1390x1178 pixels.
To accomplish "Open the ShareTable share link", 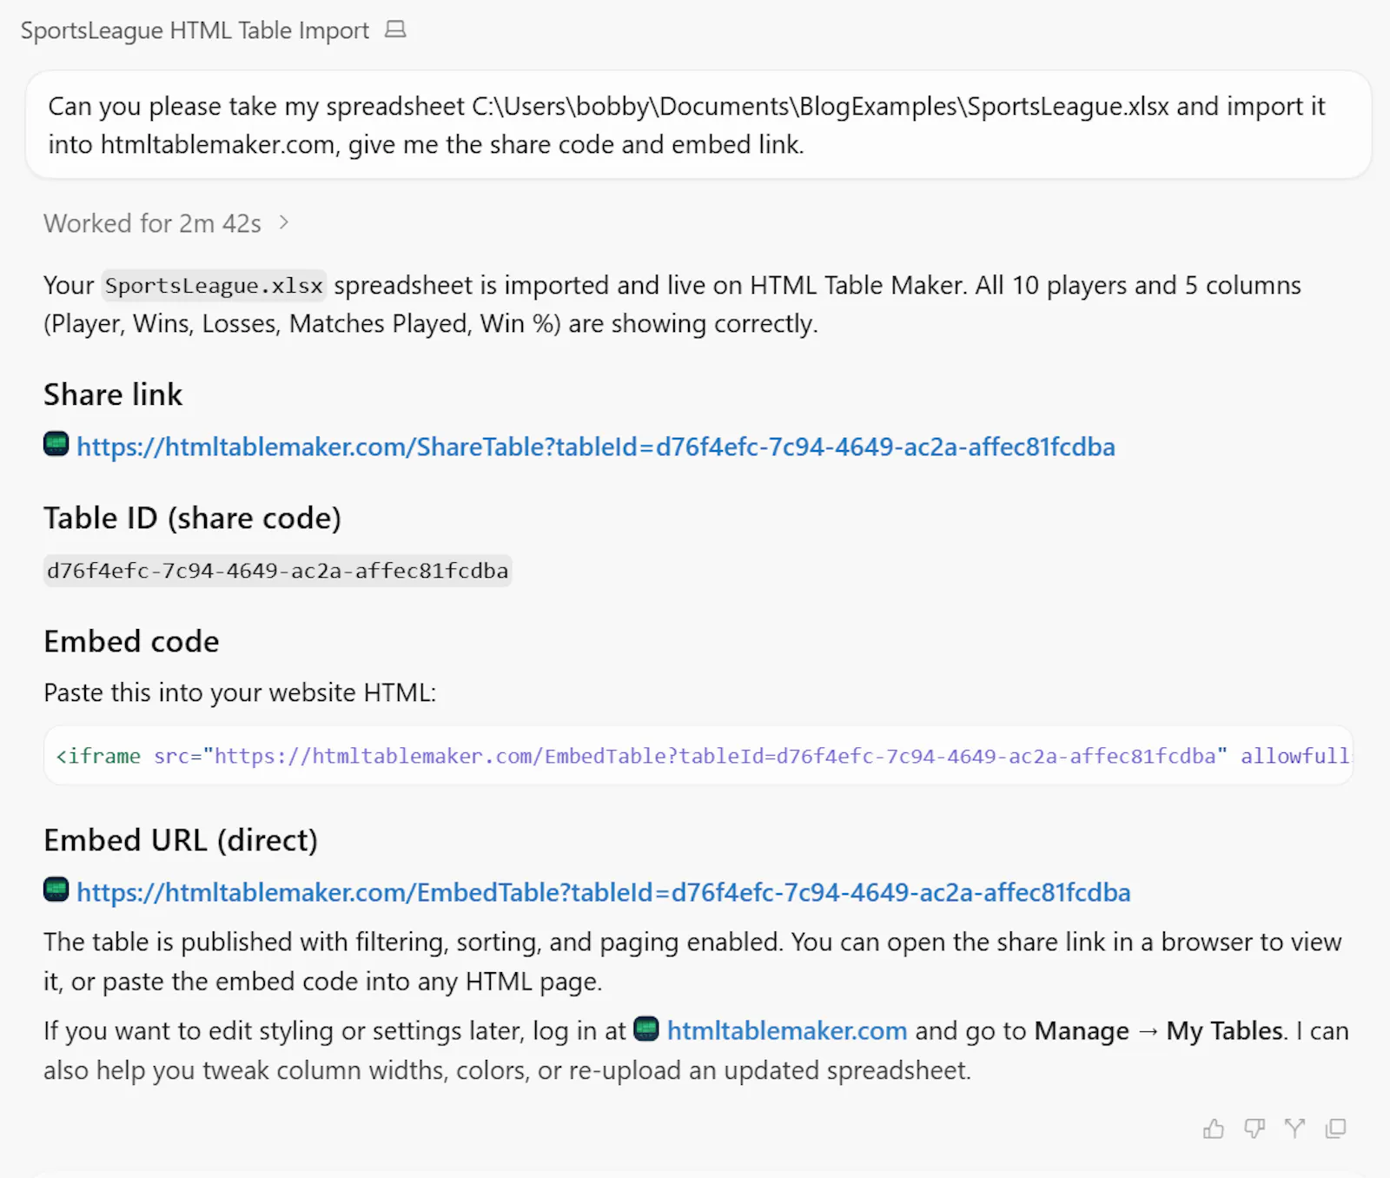I will 595,447.
